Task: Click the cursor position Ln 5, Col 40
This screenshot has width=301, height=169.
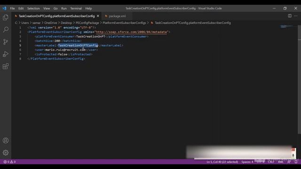Action: click(222, 162)
